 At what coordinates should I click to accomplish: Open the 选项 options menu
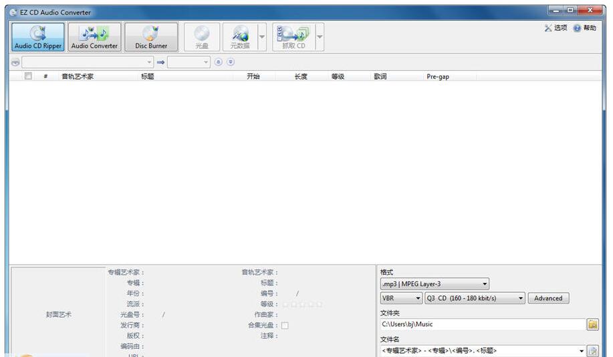click(x=556, y=28)
